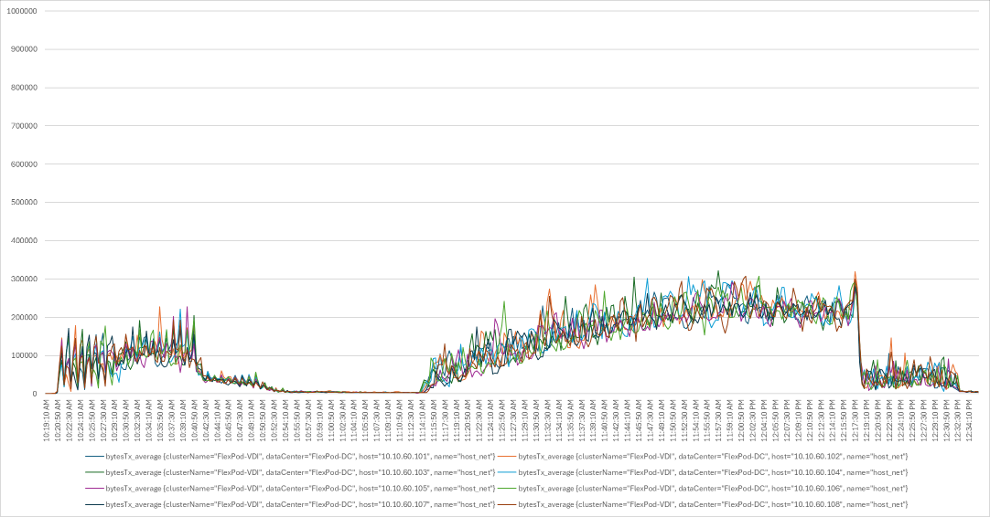Select the 12:17:30 PM time label
This screenshot has height=517, width=990.
pyautogui.click(x=855, y=419)
